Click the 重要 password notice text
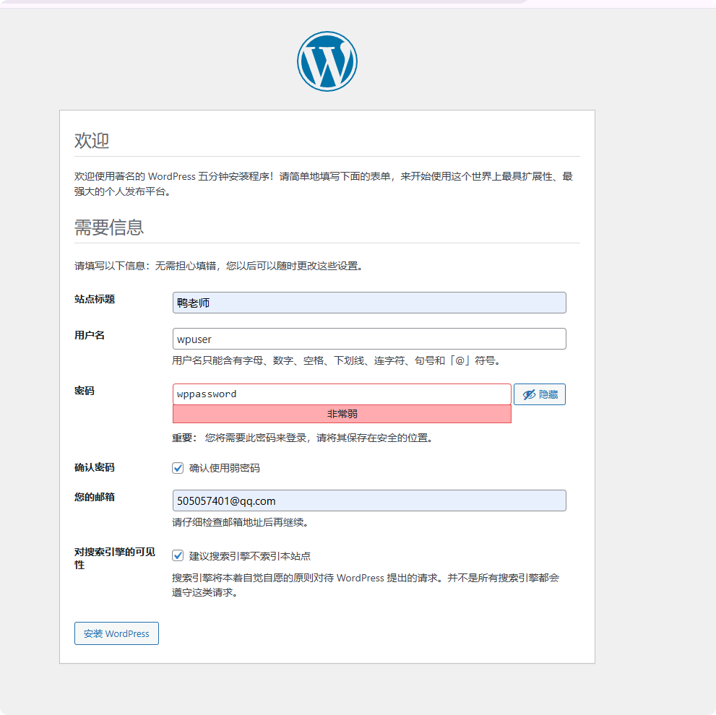 303,438
